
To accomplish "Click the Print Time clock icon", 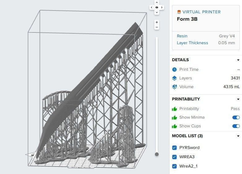I will tap(174, 70).
